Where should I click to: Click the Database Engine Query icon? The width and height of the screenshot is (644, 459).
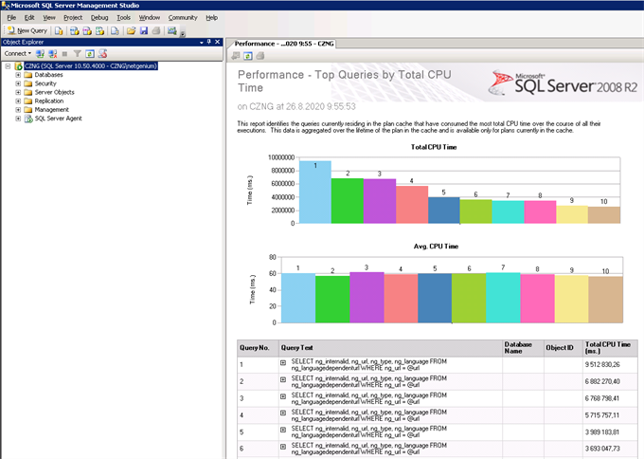click(59, 31)
